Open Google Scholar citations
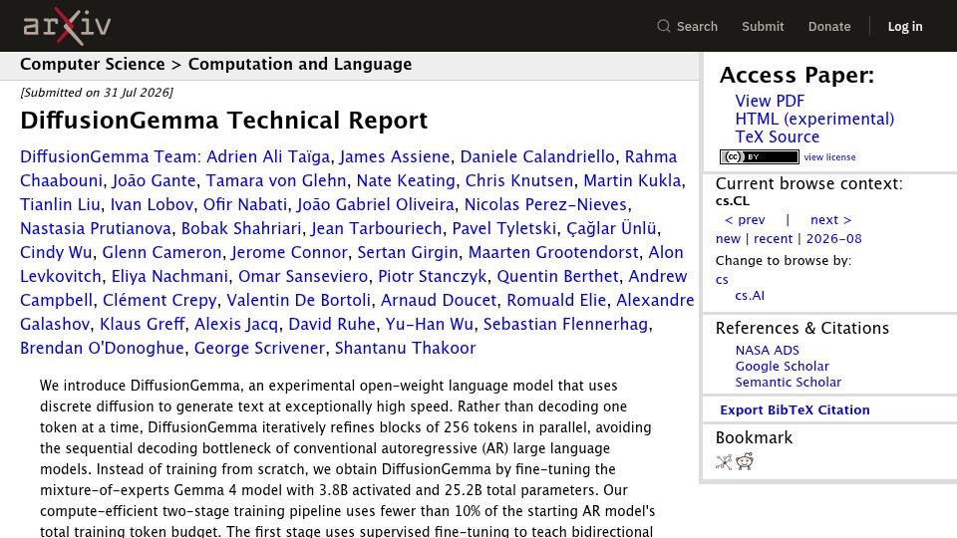957x538 pixels. click(782, 366)
